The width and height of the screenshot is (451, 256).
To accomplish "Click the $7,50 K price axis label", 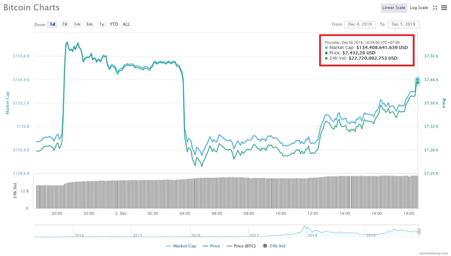I will click(431, 56).
